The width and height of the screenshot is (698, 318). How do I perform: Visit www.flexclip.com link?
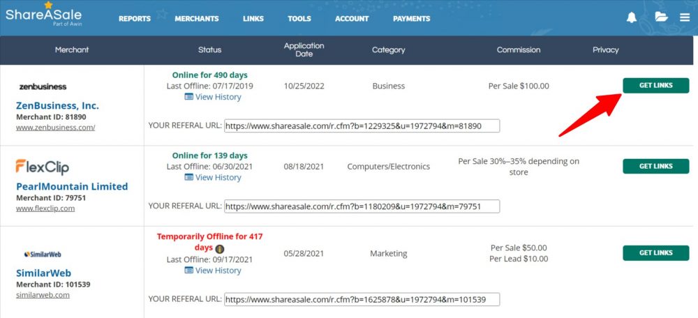click(45, 208)
